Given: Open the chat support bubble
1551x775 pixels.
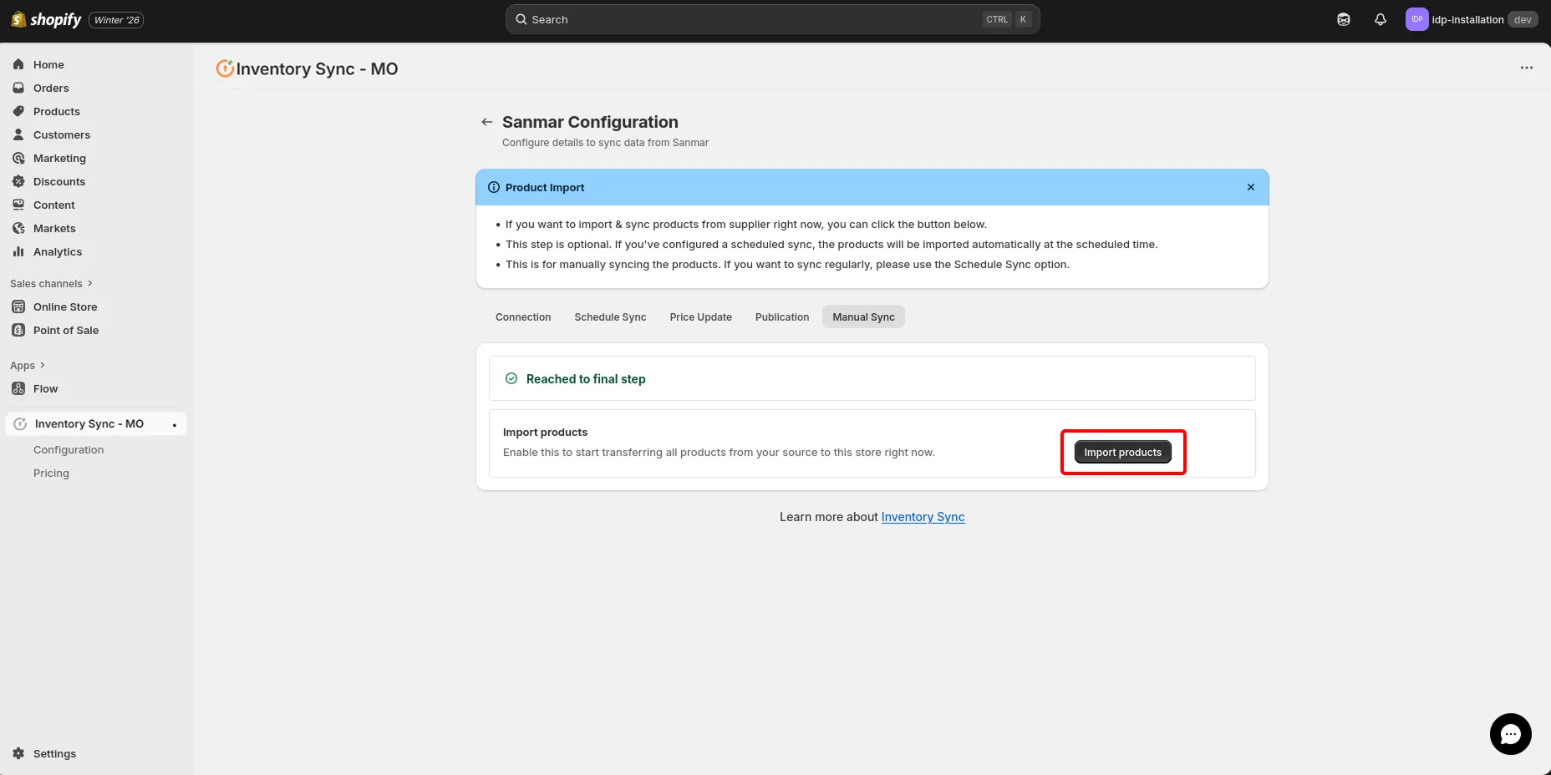Looking at the screenshot, I should click(x=1510, y=733).
